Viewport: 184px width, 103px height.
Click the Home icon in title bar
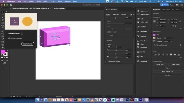[11, 5]
